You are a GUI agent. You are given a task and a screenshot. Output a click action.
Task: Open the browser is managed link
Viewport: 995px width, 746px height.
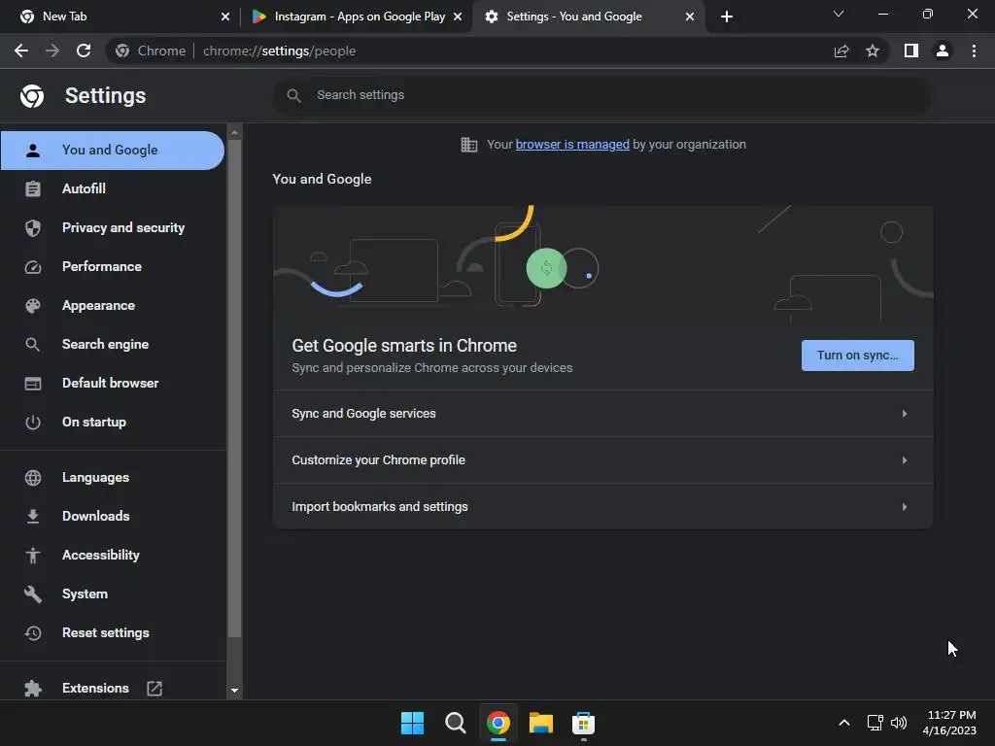[571, 145]
